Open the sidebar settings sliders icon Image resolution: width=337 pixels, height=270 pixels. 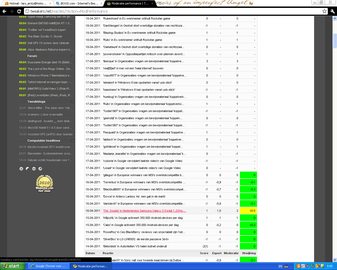coord(21,169)
